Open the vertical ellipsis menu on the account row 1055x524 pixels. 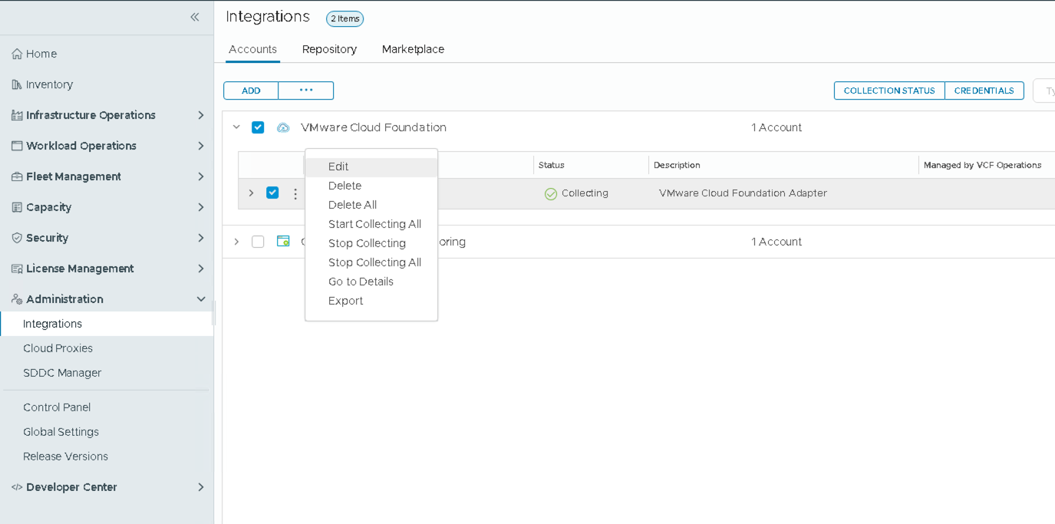pyautogui.click(x=295, y=193)
